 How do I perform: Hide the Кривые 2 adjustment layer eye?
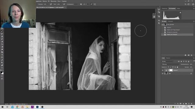click(162, 70)
